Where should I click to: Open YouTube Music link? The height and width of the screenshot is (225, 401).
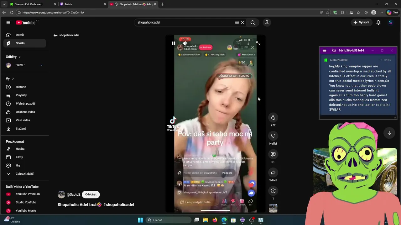(x=24, y=211)
